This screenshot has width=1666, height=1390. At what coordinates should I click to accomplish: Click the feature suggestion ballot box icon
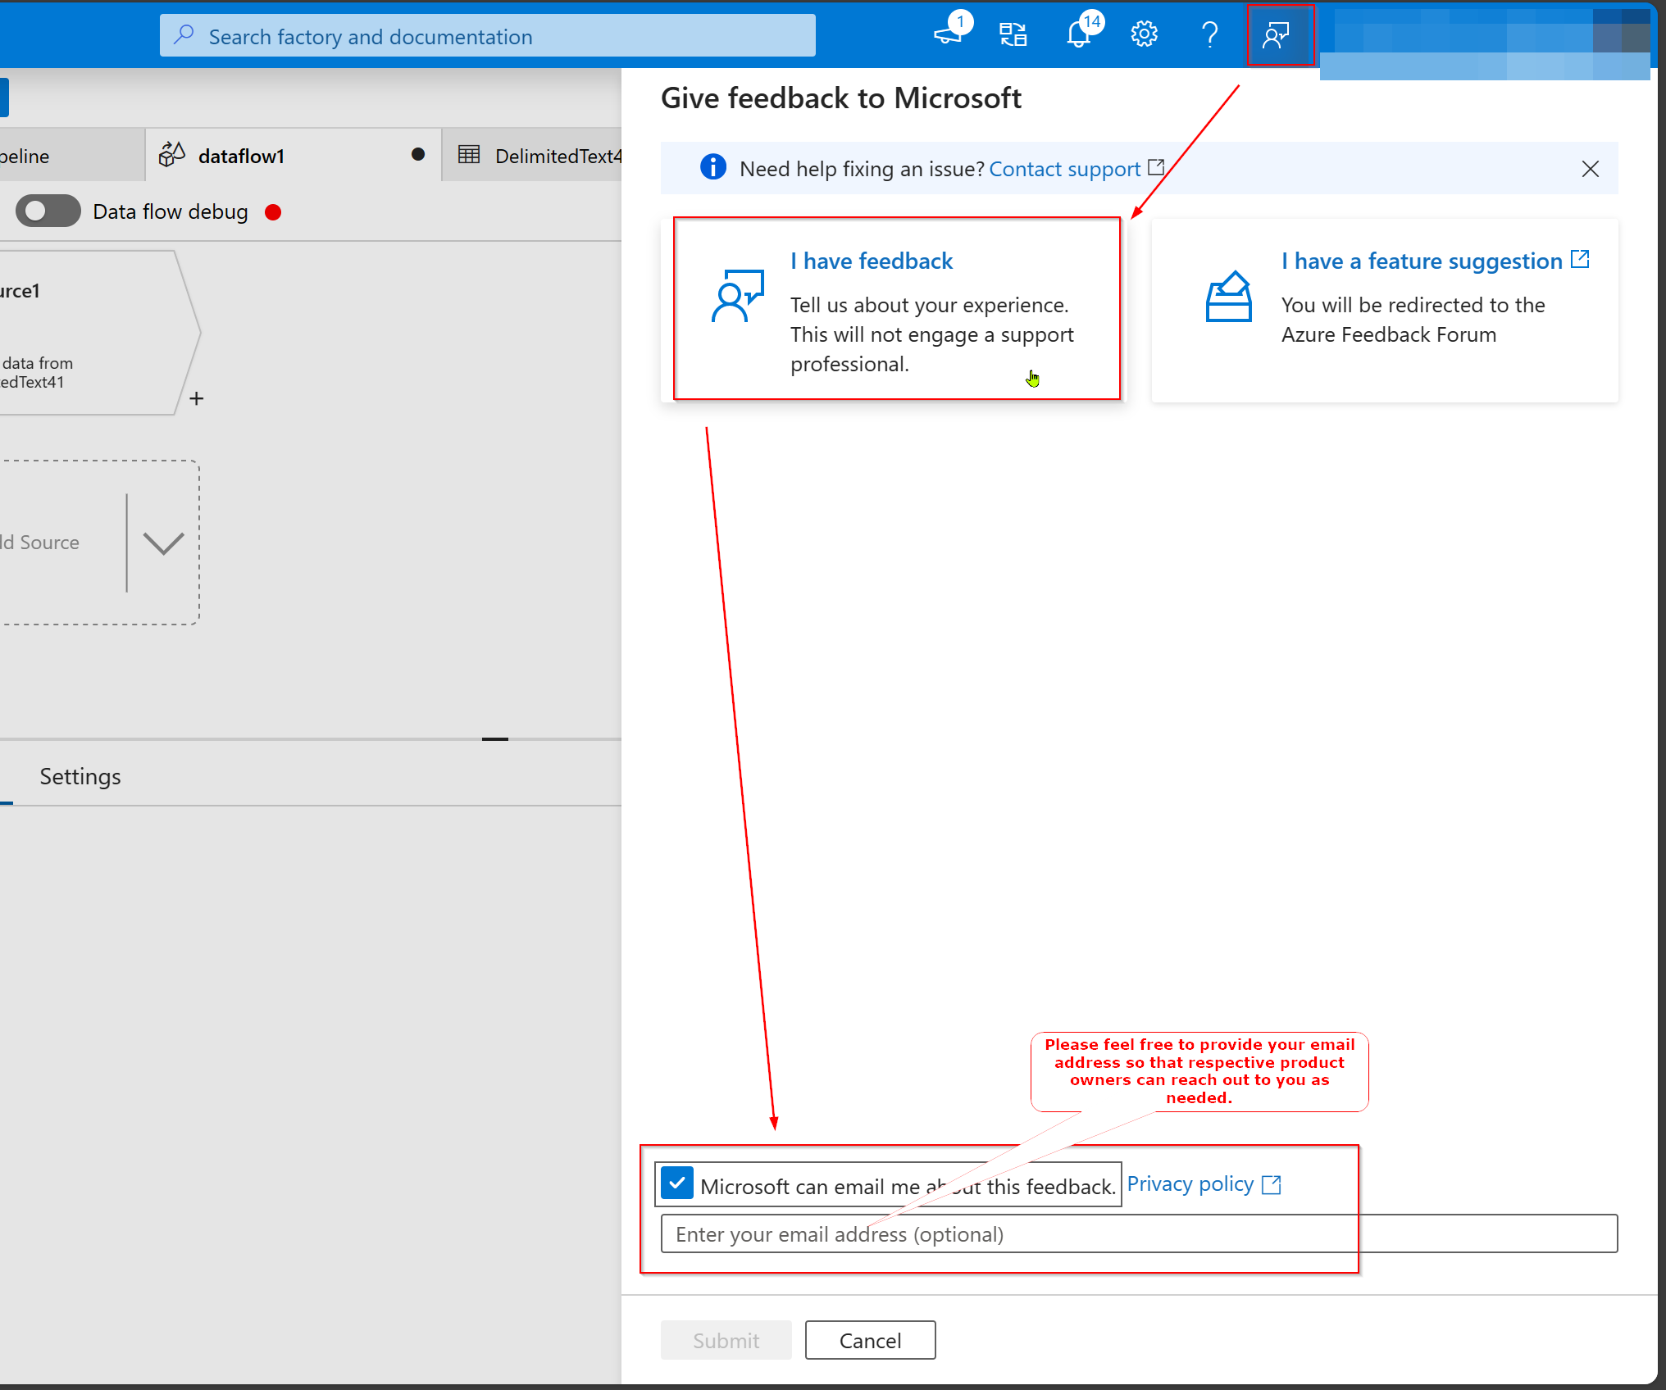1228,297
